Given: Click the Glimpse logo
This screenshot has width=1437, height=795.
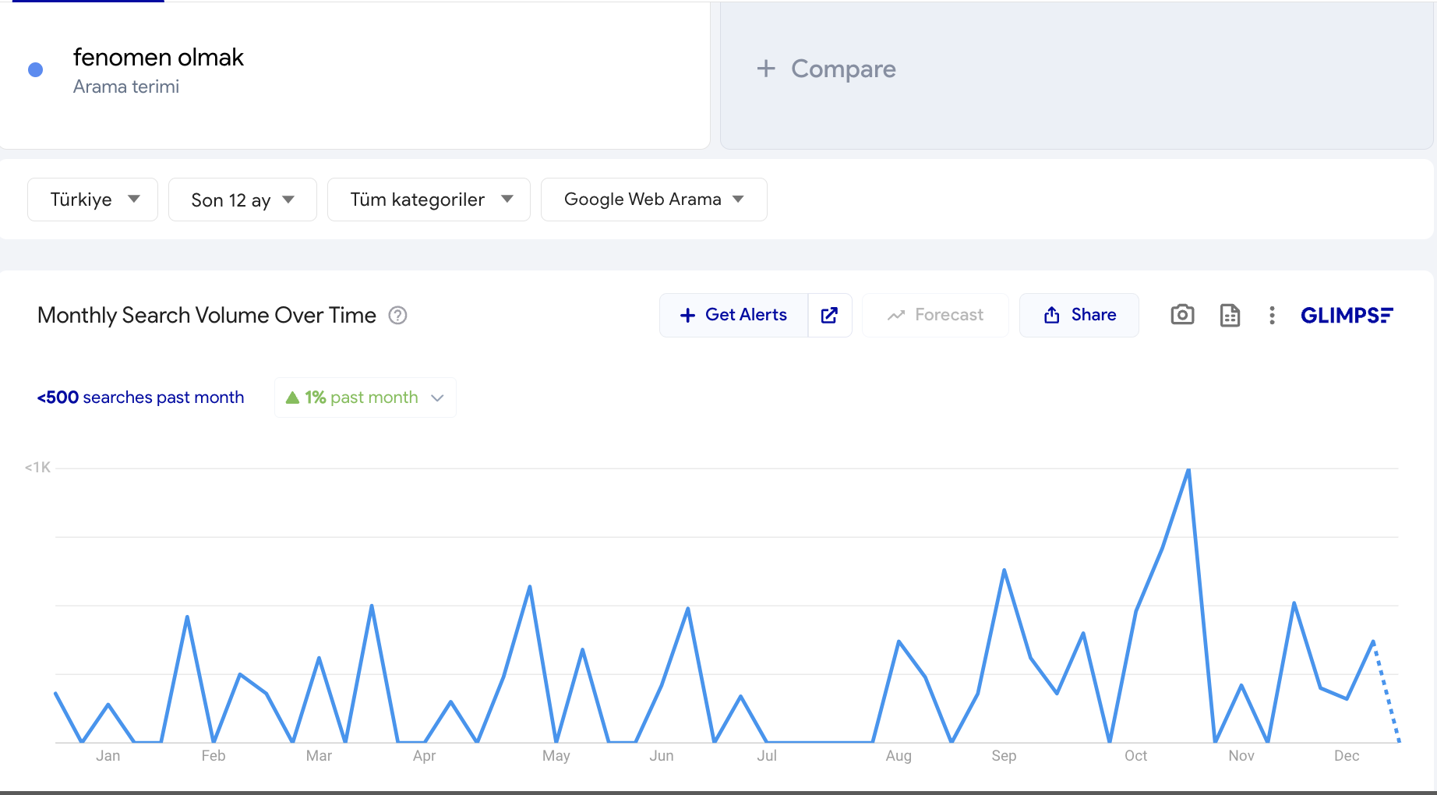Looking at the screenshot, I should click(x=1346, y=315).
